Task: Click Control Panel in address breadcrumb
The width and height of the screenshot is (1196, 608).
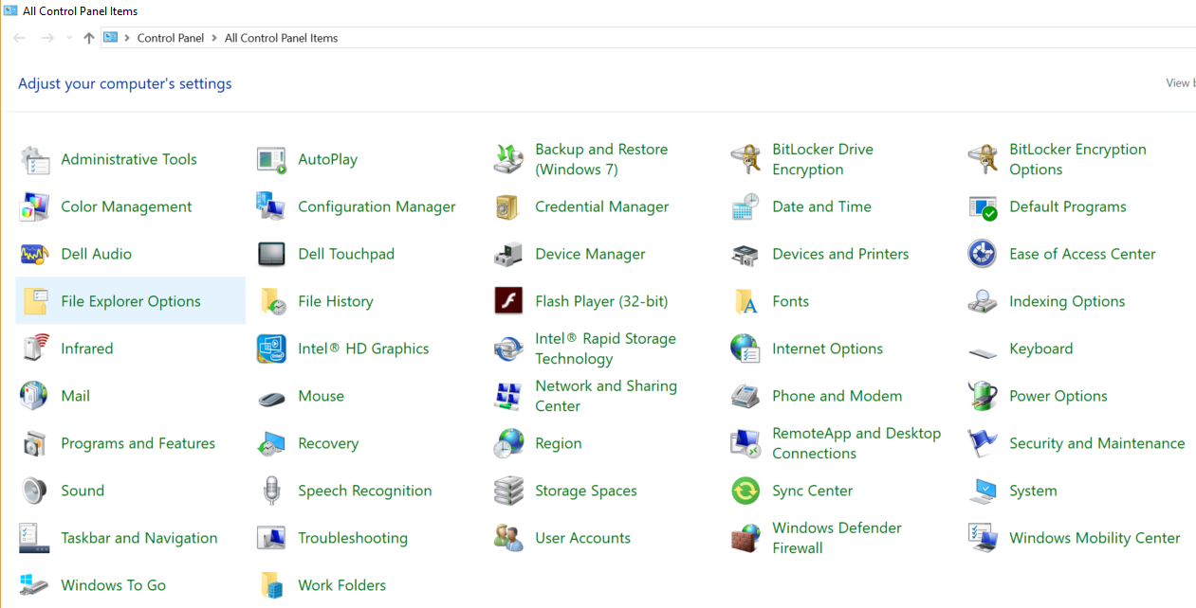Action: tap(171, 38)
